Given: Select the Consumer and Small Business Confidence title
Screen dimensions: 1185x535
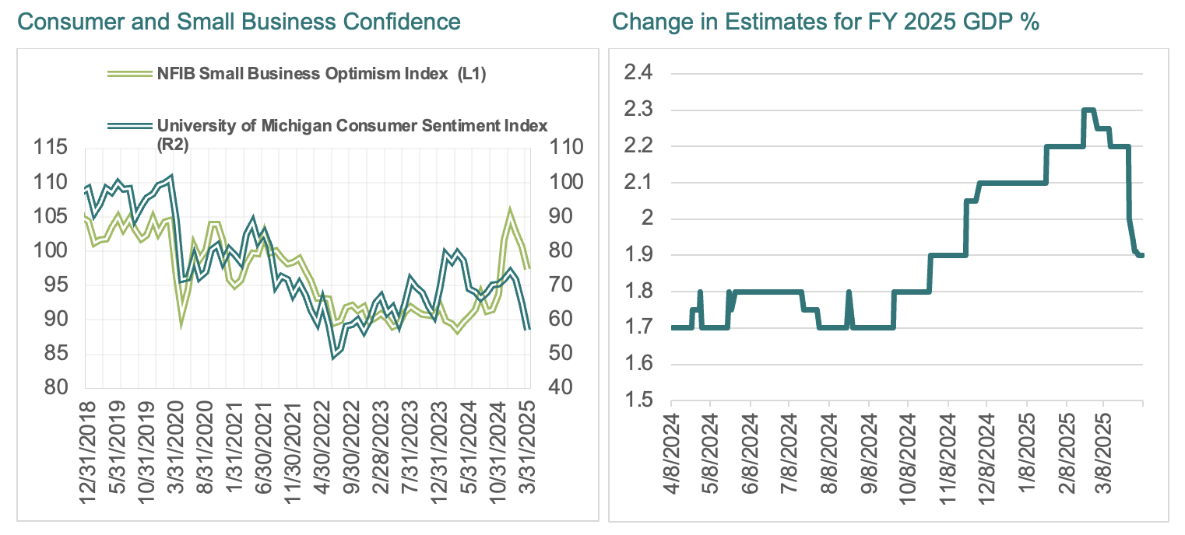Looking at the screenshot, I should tap(238, 22).
